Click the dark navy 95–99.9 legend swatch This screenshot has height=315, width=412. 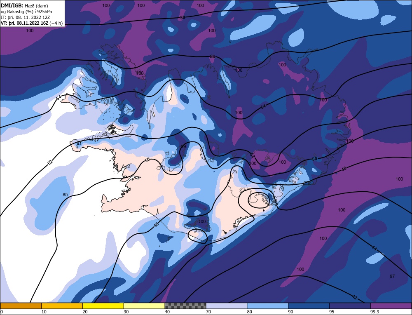(350, 306)
